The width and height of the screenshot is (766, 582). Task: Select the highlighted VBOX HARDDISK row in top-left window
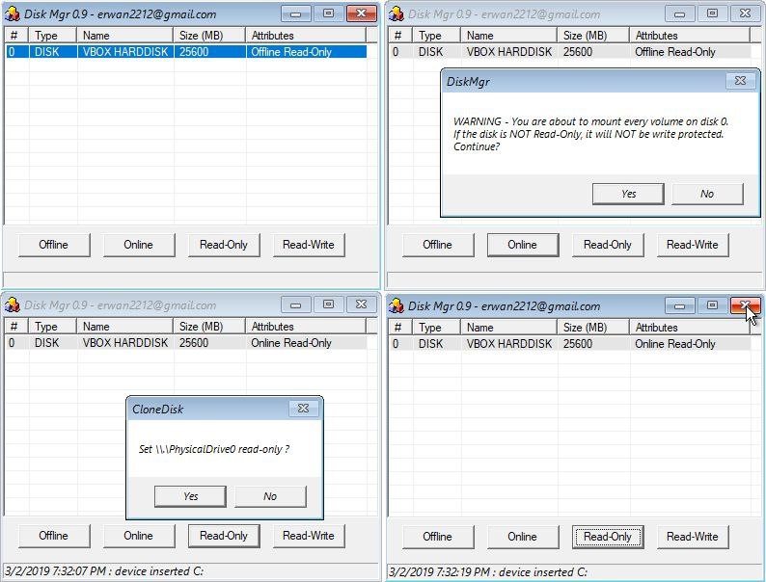tap(186, 52)
